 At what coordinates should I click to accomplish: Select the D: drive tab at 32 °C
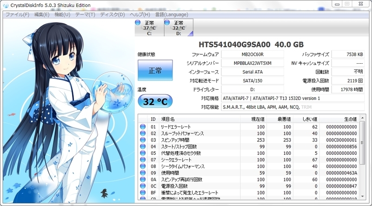pos(179,27)
